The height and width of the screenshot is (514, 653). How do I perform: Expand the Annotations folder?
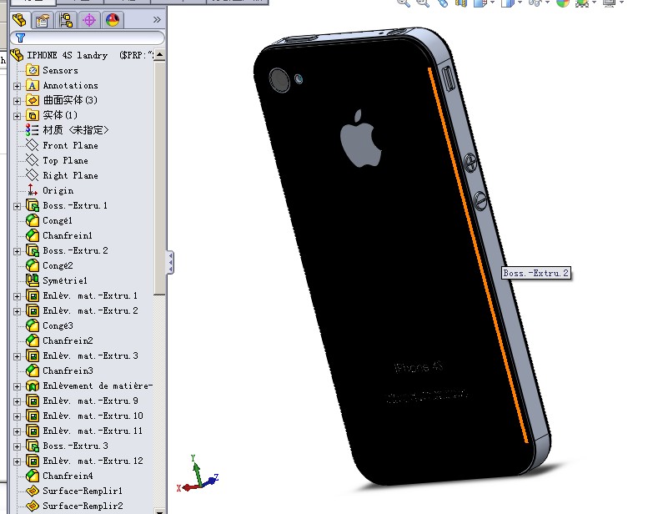[17, 86]
